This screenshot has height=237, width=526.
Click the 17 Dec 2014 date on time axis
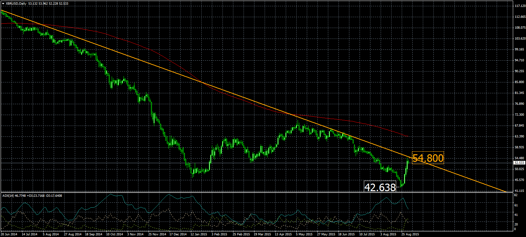point(178,234)
